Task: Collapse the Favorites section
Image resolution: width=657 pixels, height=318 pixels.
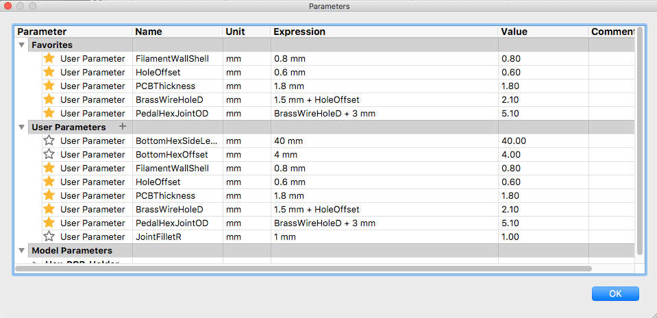Action: (22, 45)
